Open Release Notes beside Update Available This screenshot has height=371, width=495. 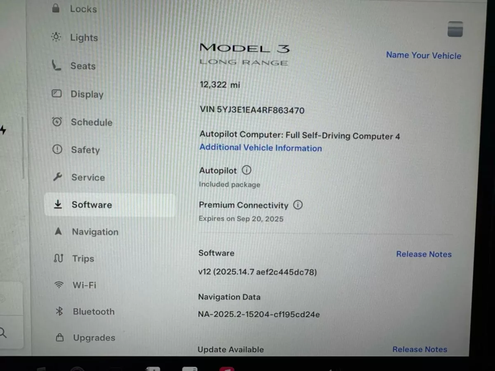click(420, 349)
